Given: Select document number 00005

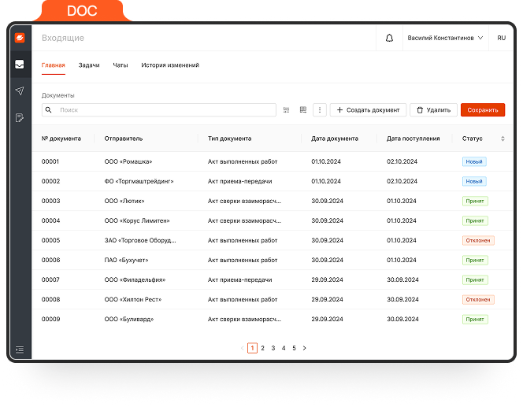Looking at the screenshot, I should click(x=50, y=240).
